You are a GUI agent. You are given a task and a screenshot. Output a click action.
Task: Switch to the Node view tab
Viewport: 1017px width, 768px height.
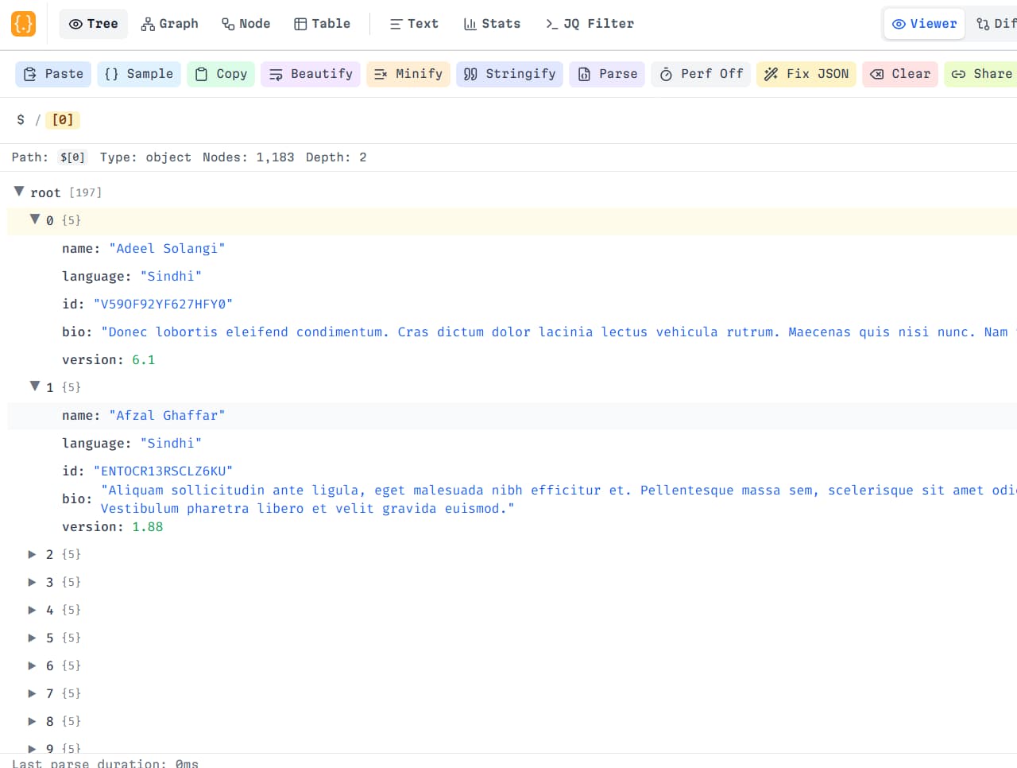[x=246, y=24]
